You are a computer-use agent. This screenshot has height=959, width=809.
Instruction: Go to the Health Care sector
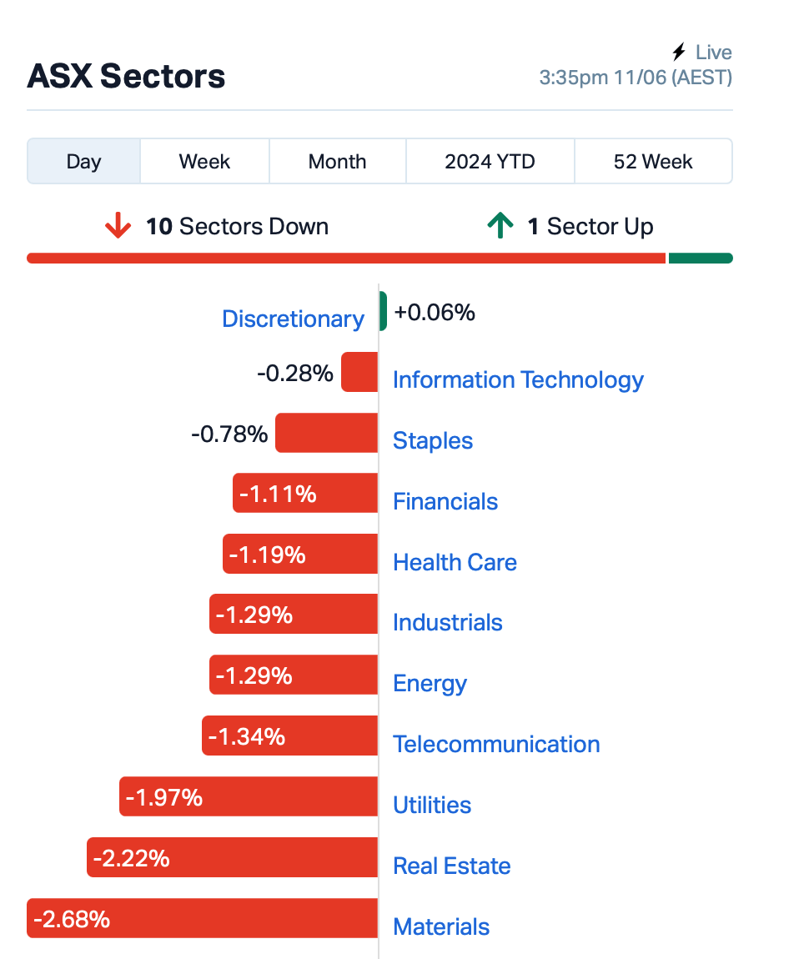tap(455, 562)
